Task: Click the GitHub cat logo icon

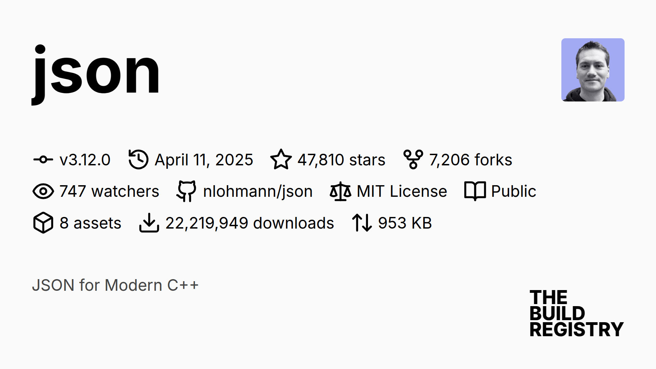Action: point(187,191)
